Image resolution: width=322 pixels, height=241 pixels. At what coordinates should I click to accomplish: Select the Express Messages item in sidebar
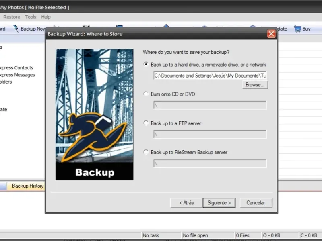click(17, 75)
